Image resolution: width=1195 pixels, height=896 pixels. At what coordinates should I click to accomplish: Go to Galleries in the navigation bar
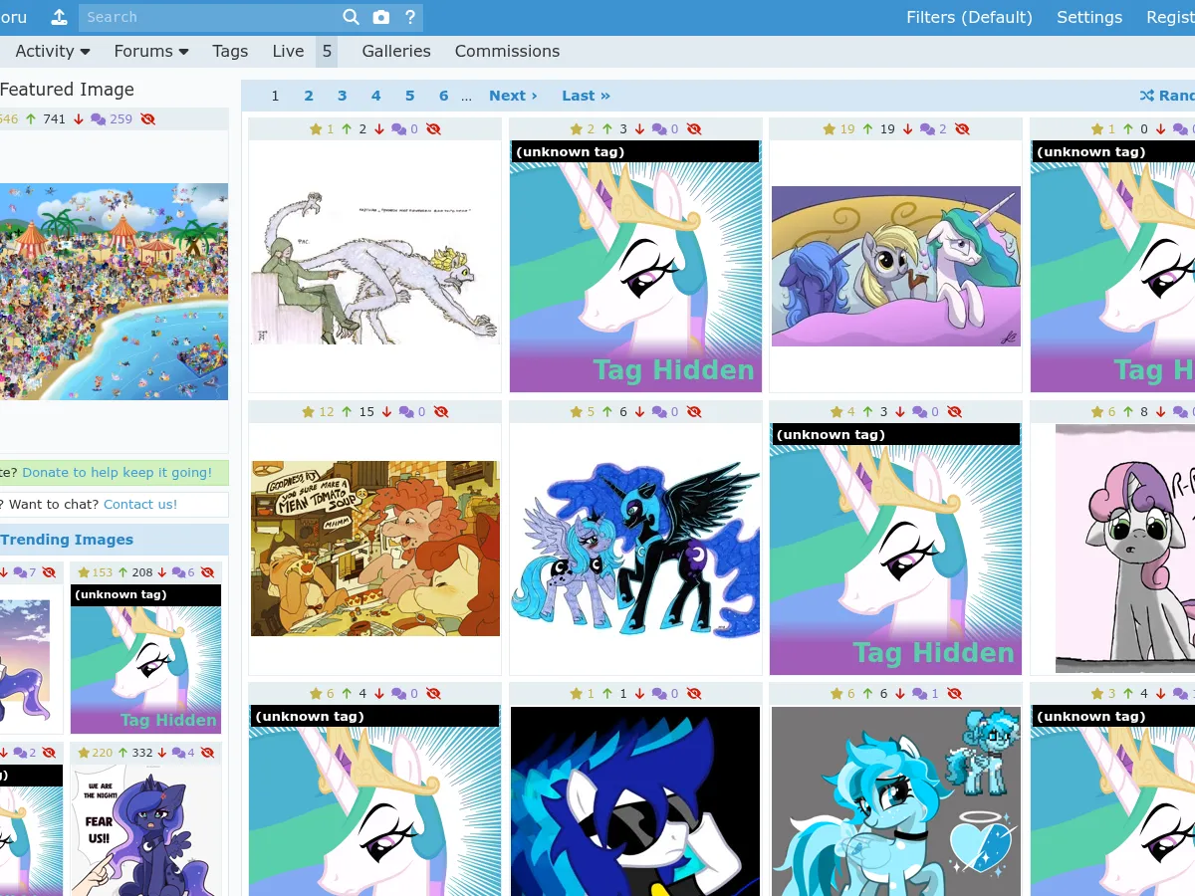(x=396, y=51)
